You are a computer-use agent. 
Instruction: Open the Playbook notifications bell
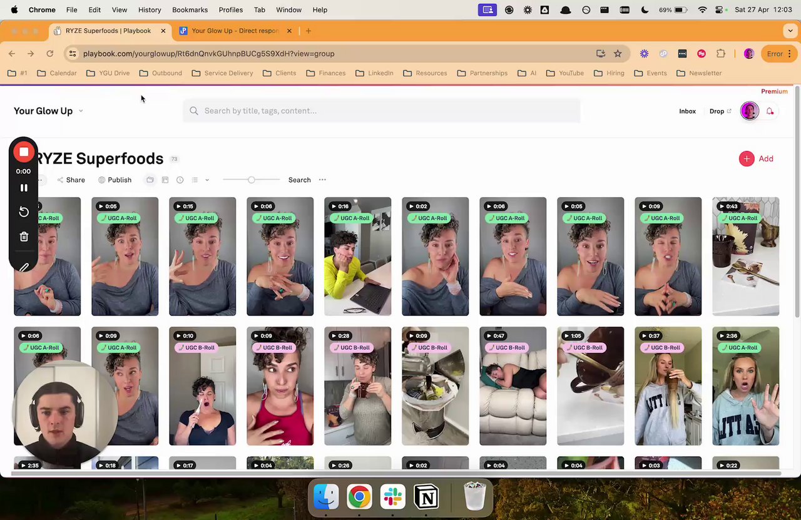coord(770,111)
